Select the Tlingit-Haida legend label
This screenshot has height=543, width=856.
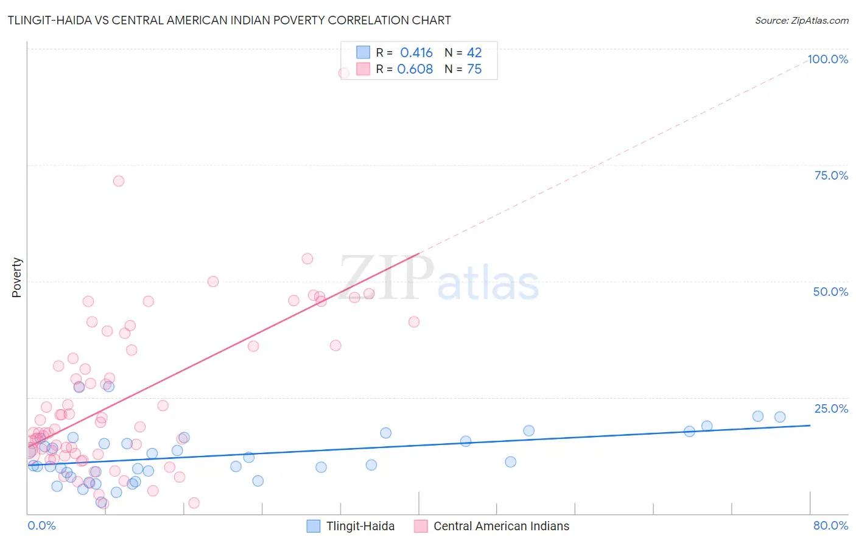360,526
